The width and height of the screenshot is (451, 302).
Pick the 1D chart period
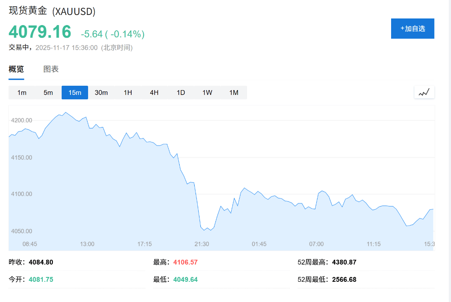pyautogui.click(x=181, y=92)
